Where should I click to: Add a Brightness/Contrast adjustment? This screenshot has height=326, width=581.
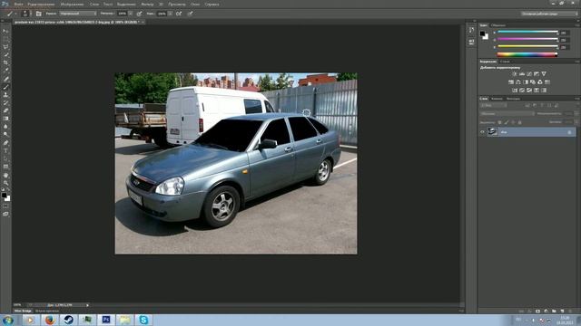pyautogui.click(x=515, y=74)
